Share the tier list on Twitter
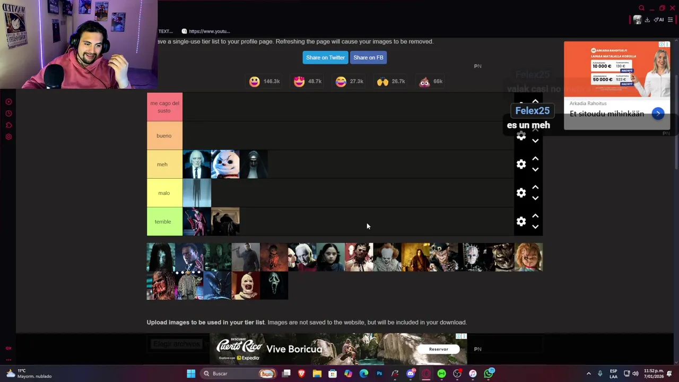679x382 pixels. pos(325,57)
